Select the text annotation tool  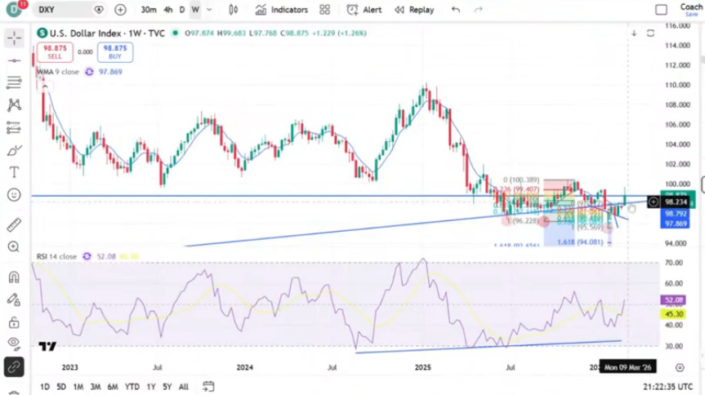pos(14,172)
